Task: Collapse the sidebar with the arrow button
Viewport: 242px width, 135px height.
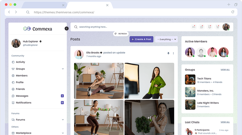Action: [67, 29]
